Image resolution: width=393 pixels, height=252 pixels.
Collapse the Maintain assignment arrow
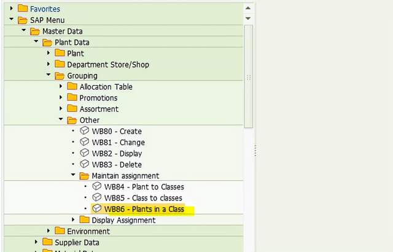click(73, 175)
